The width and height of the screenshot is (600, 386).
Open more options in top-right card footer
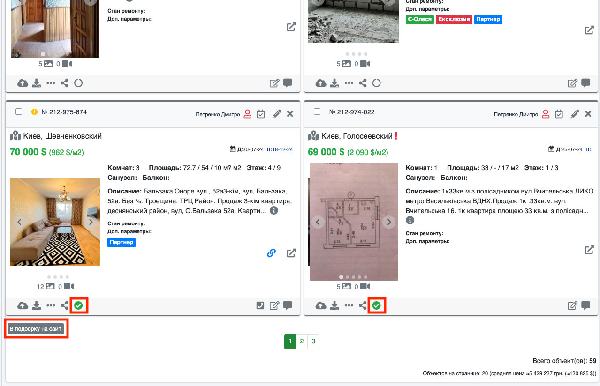click(349, 83)
